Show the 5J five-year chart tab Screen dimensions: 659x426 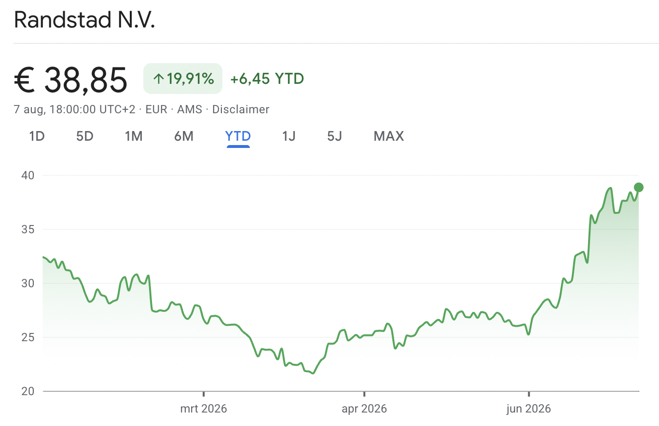[334, 136]
